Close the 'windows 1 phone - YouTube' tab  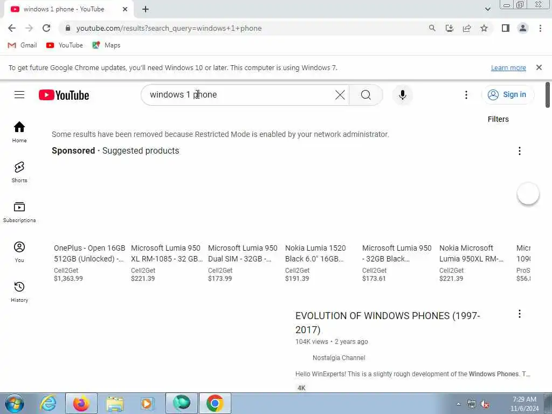pos(125,9)
